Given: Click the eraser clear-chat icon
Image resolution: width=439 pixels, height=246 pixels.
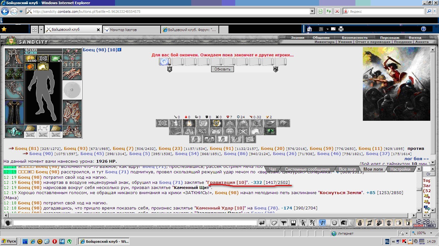Looking at the screenshot, I should [274, 223].
